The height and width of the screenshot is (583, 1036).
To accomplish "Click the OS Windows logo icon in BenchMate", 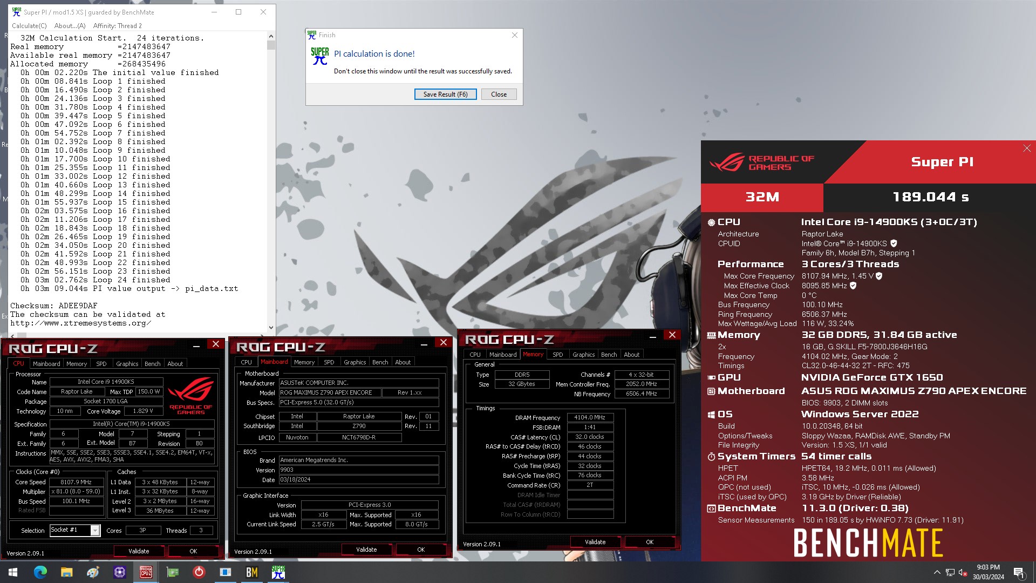I will pyautogui.click(x=711, y=415).
